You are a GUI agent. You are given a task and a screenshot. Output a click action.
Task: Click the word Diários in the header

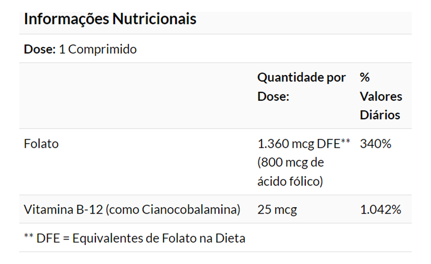click(380, 115)
